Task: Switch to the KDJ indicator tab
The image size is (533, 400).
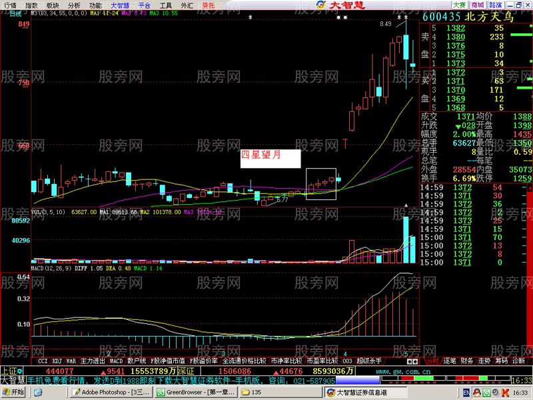Action: (x=57, y=361)
